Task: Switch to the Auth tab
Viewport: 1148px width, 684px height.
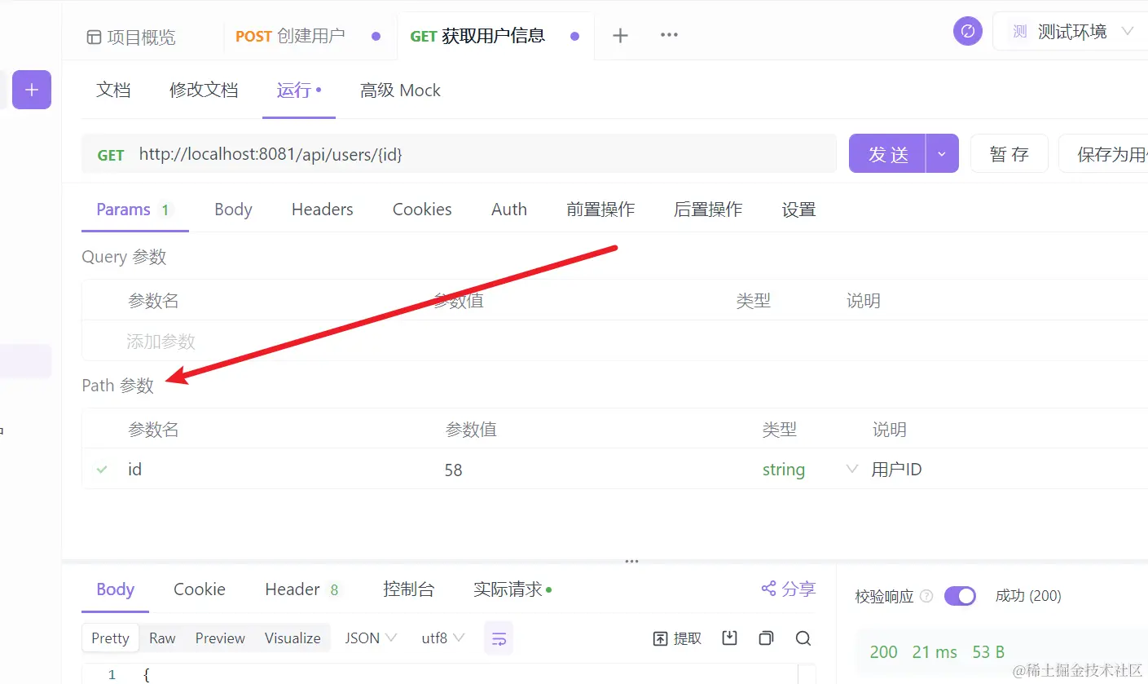Action: (x=509, y=210)
